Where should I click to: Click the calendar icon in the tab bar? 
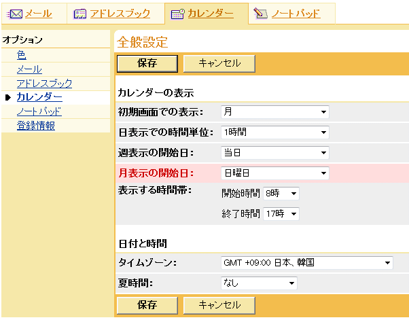[177, 14]
